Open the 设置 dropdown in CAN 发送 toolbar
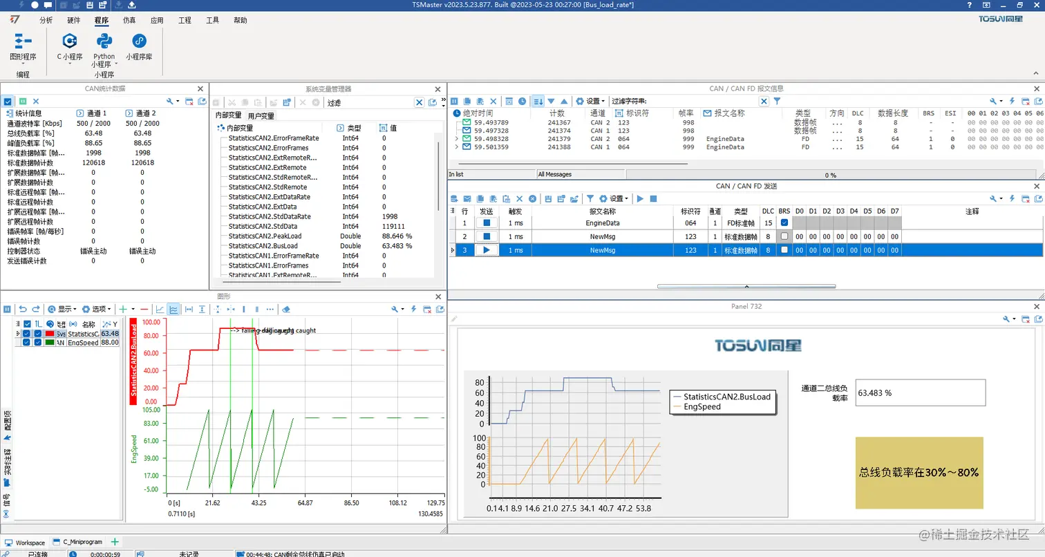 [x=614, y=198]
